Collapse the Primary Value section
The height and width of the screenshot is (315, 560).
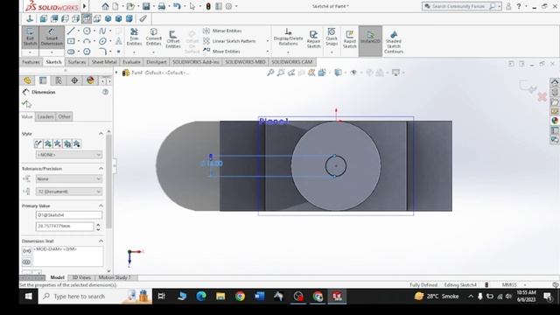101,206
